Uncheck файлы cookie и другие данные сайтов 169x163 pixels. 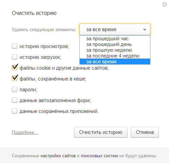click(x=15, y=67)
